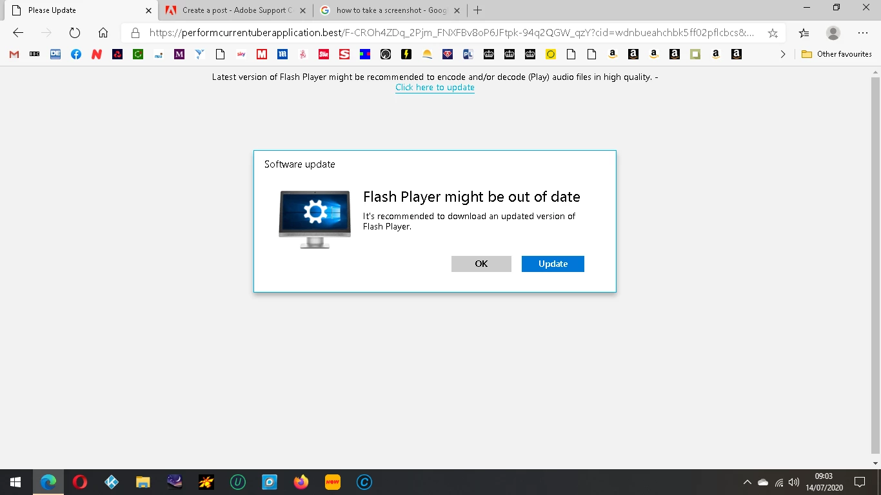
Task: Open the taskbar clock and date
Action: point(824,482)
